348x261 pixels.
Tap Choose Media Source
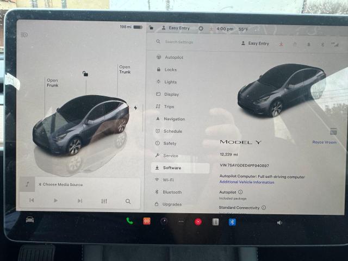pos(60,184)
